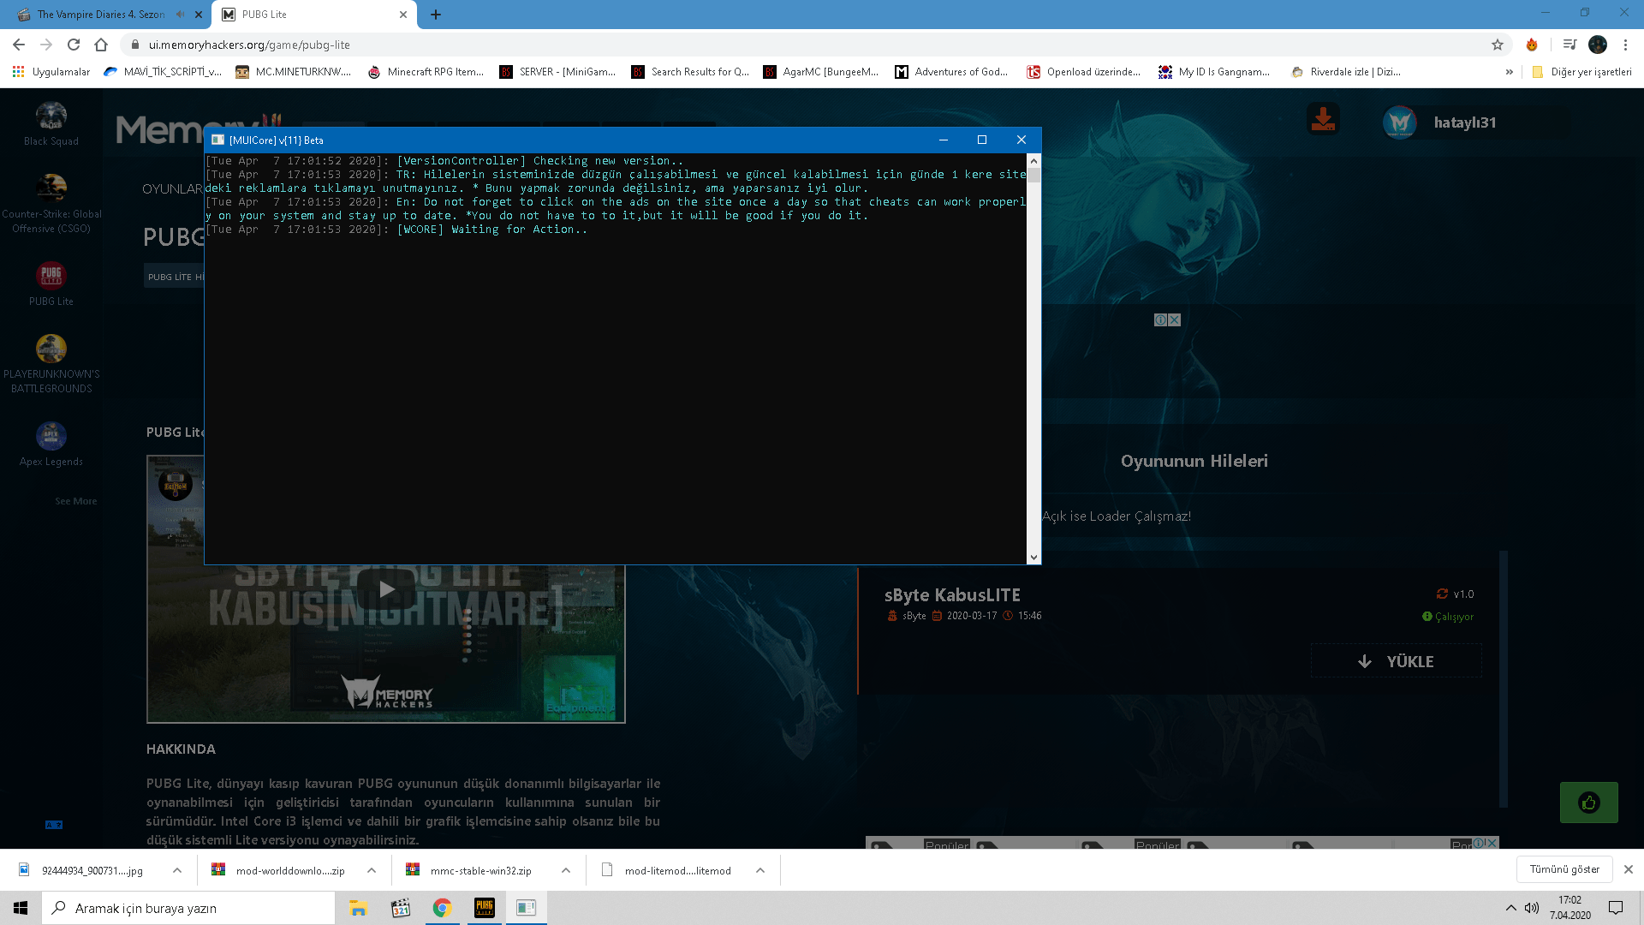Screen dimensions: 1644x925
Task: Open the hataylı31 user avatar
Action: tap(1400, 122)
